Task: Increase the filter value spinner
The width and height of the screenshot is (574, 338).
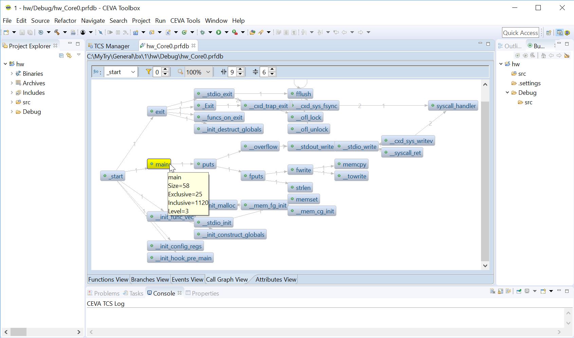Action: tap(165, 70)
